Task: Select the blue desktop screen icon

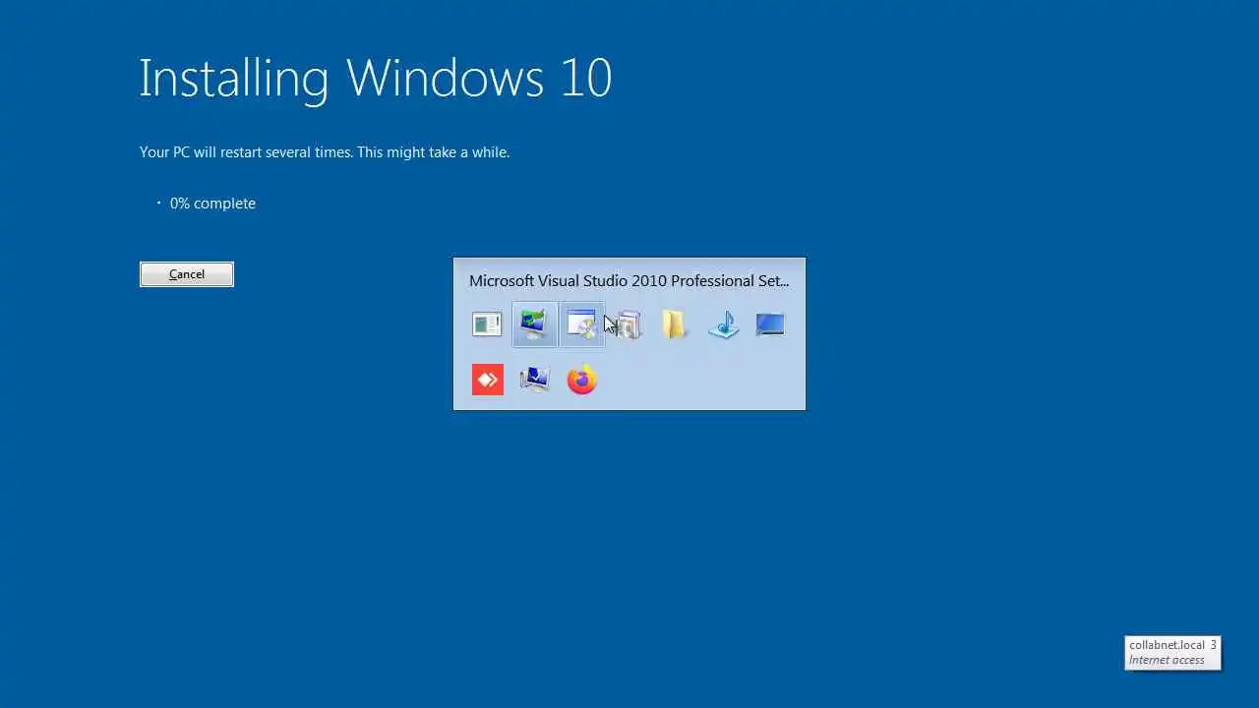Action: [x=770, y=324]
